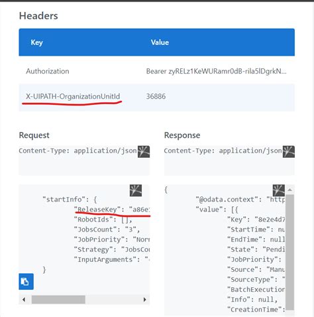Select the Bearer token value
314x317 pixels.
click(x=217, y=71)
